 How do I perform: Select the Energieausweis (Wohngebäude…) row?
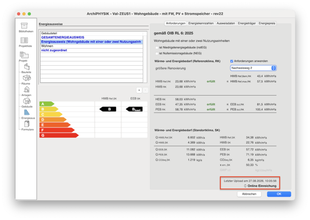coord(91,42)
